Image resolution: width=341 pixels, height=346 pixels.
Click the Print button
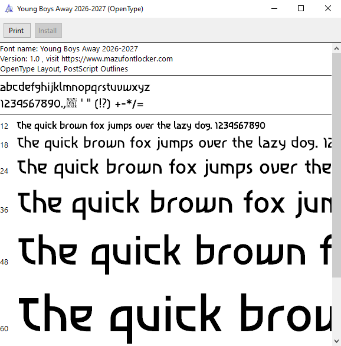coord(17,31)
